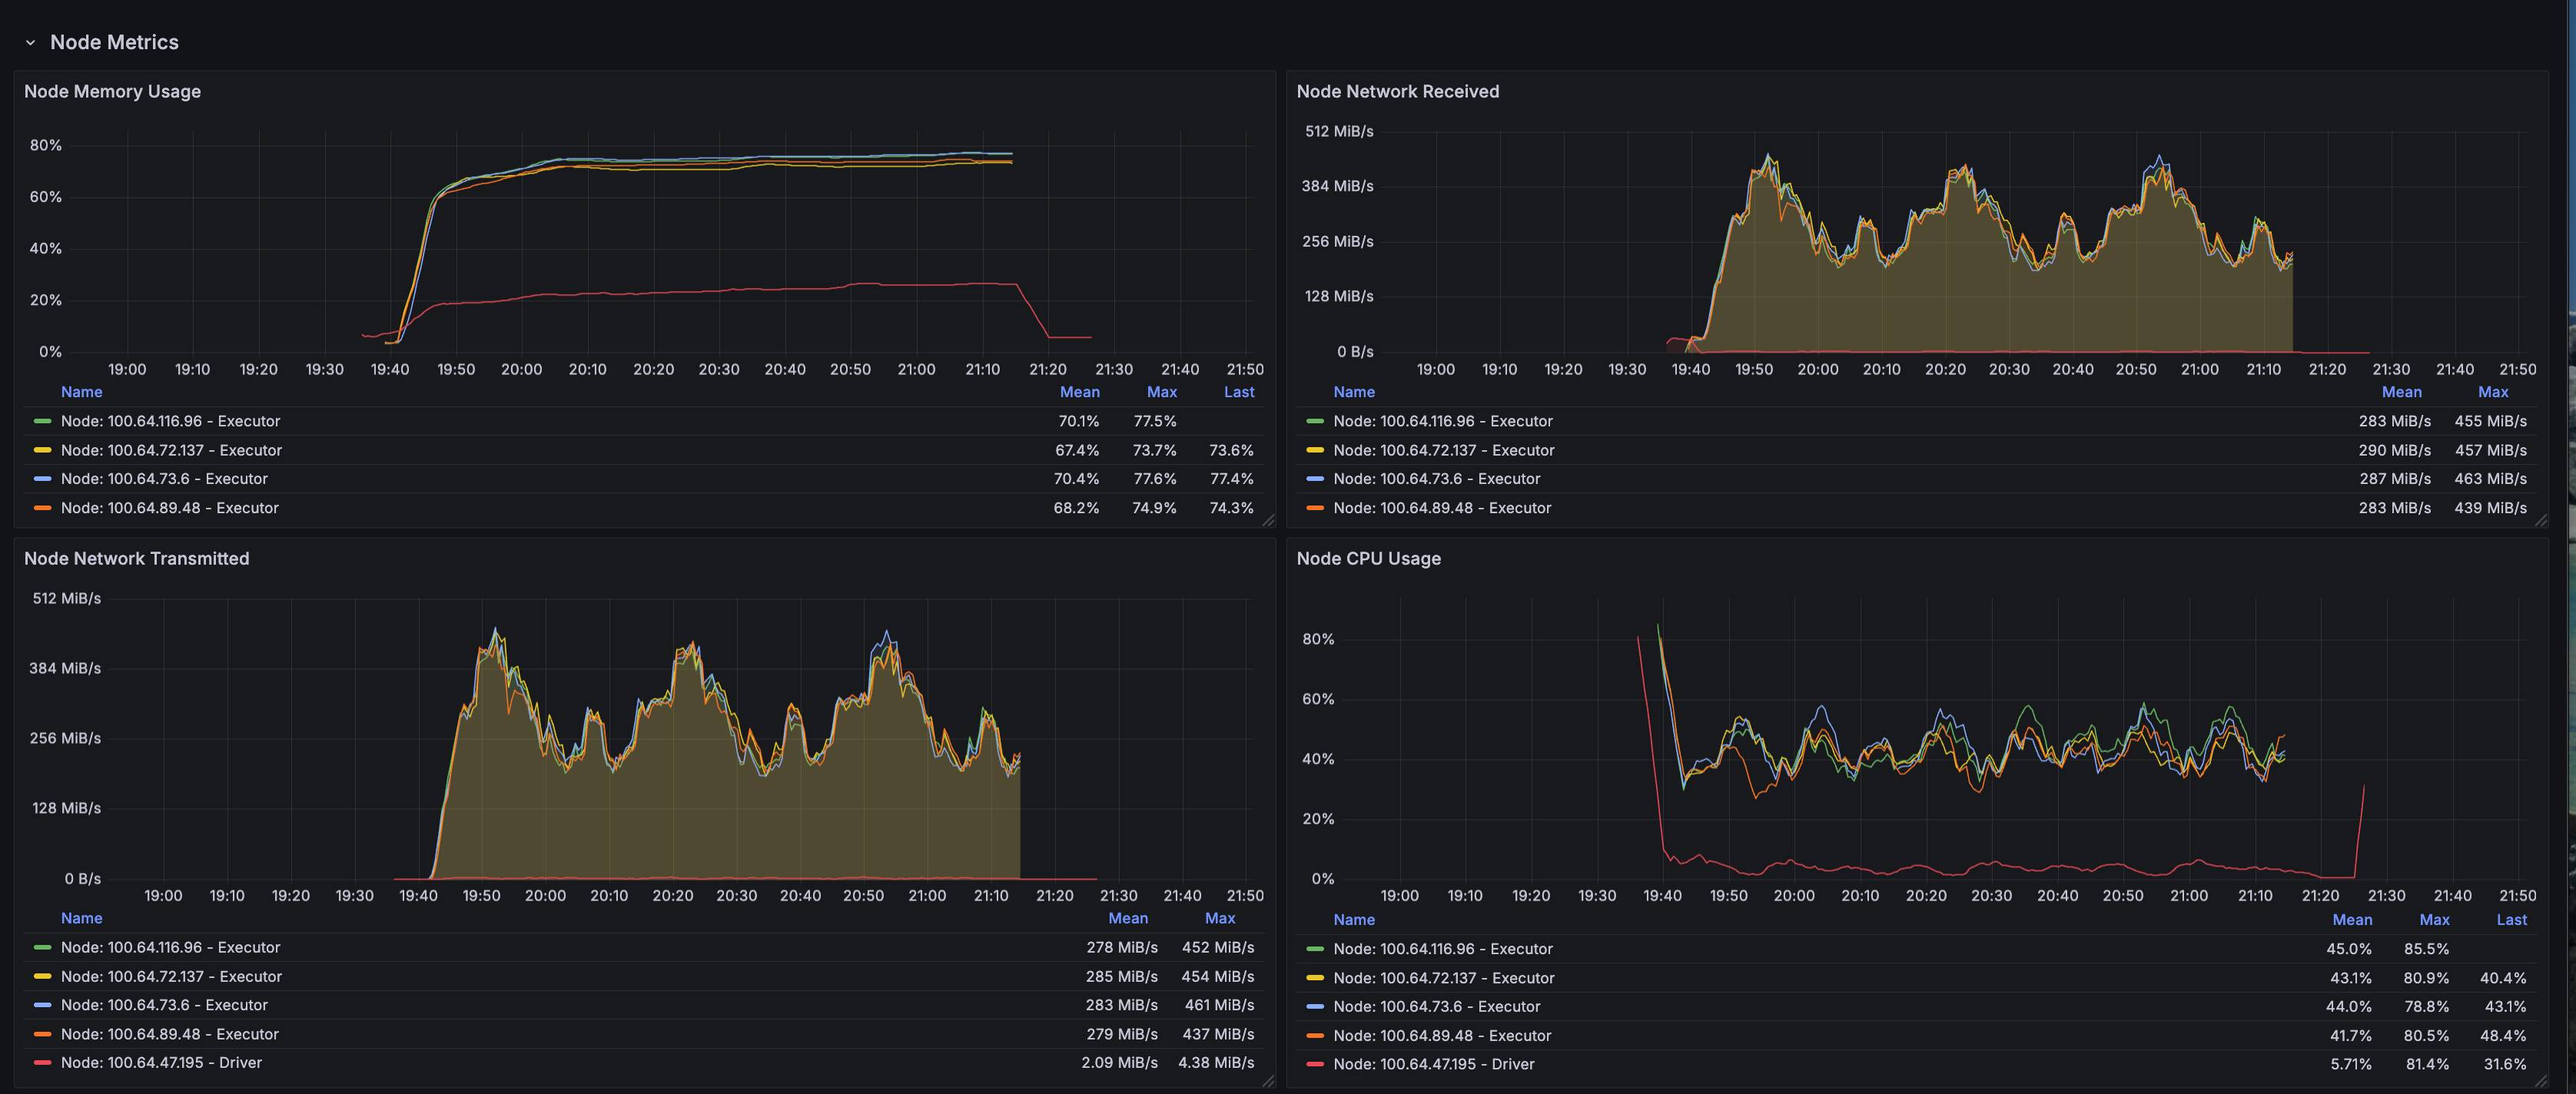Click the color swatch for the Driver series in Node CPU Usage
The width and height of the screenshot is (2576, 1094).
(x=1315, y=1064)
